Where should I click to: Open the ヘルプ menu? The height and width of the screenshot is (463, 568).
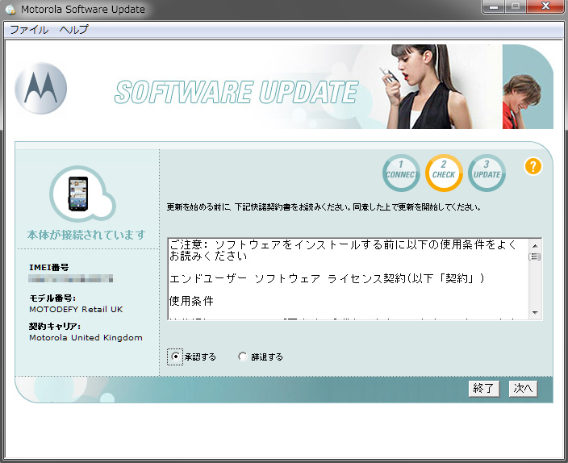tap(74, 30)
